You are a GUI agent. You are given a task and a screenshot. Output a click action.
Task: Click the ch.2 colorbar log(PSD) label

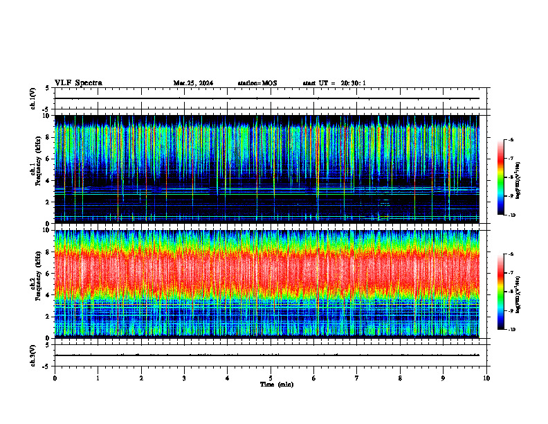(518, 294)
